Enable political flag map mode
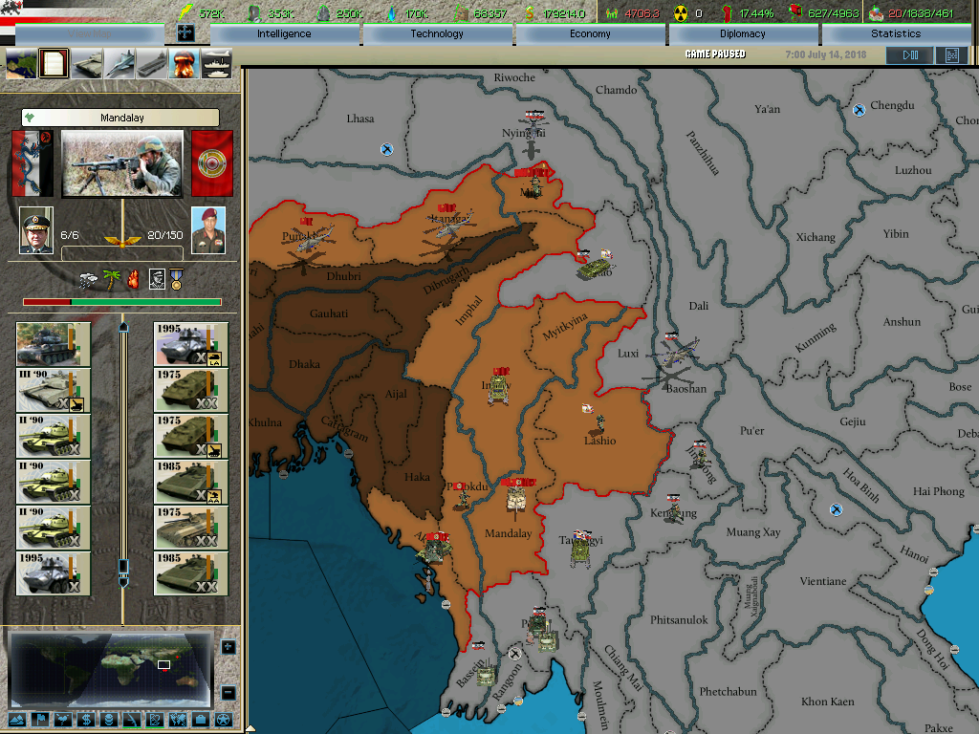This screenshot has height=734, width=979. [x=41, y=719]
